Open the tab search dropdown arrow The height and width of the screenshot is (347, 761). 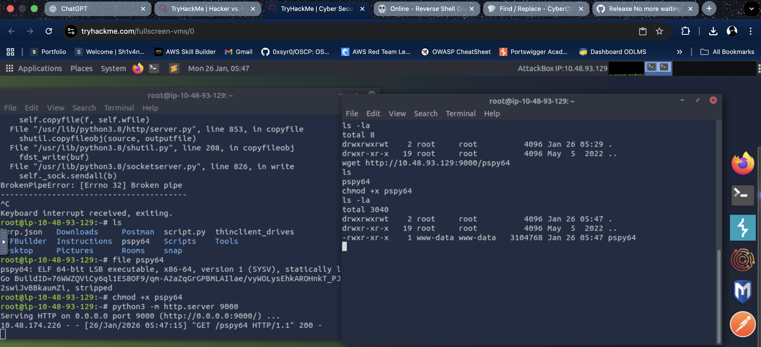[751, 9]
